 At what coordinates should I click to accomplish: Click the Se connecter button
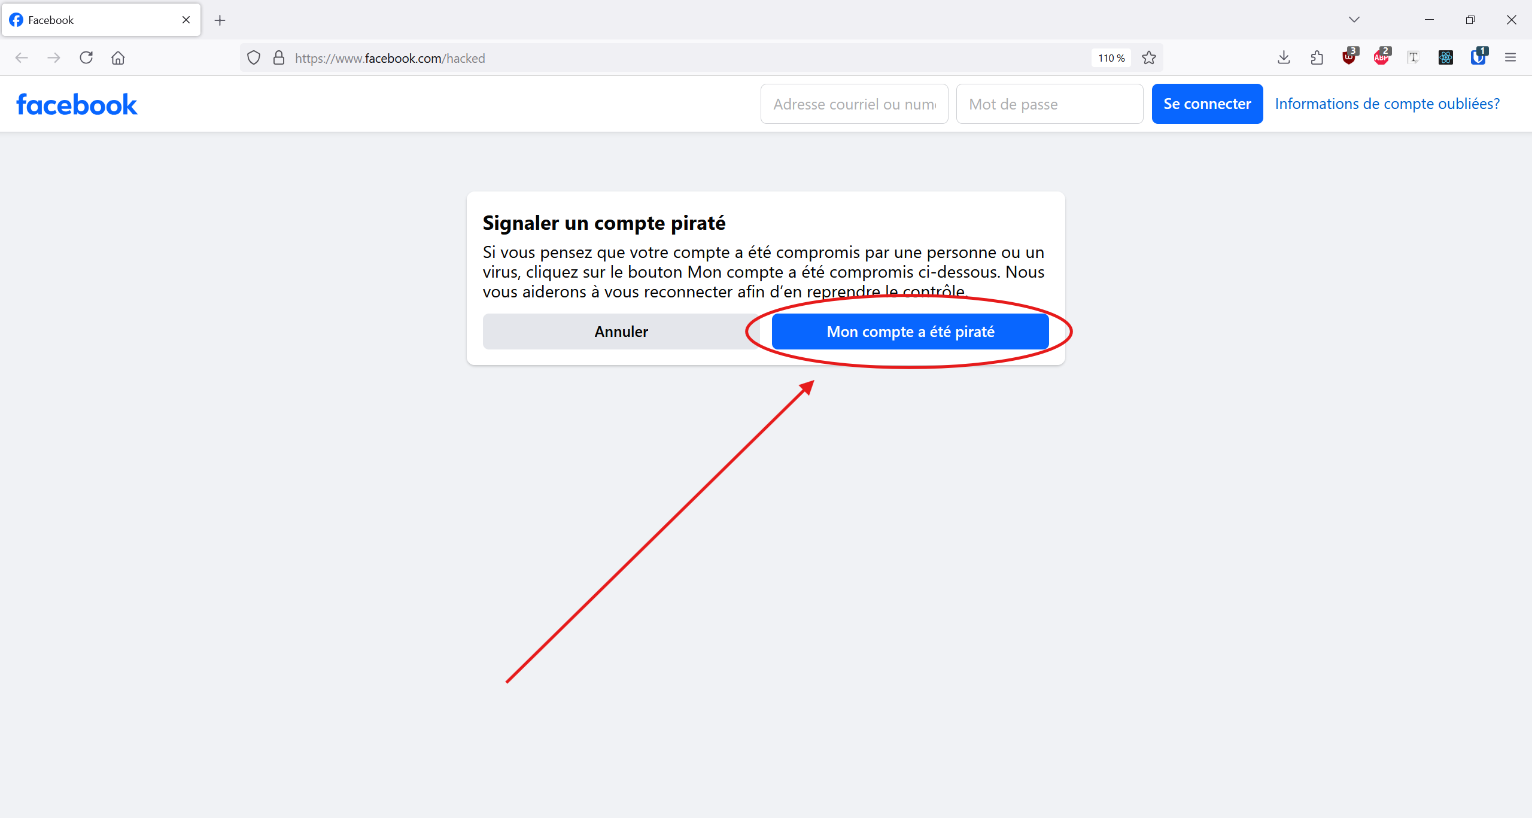pyautogui.click(x=1207, y=104)
